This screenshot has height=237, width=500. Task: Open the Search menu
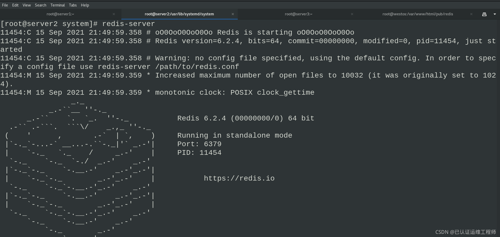click(41, 5)
